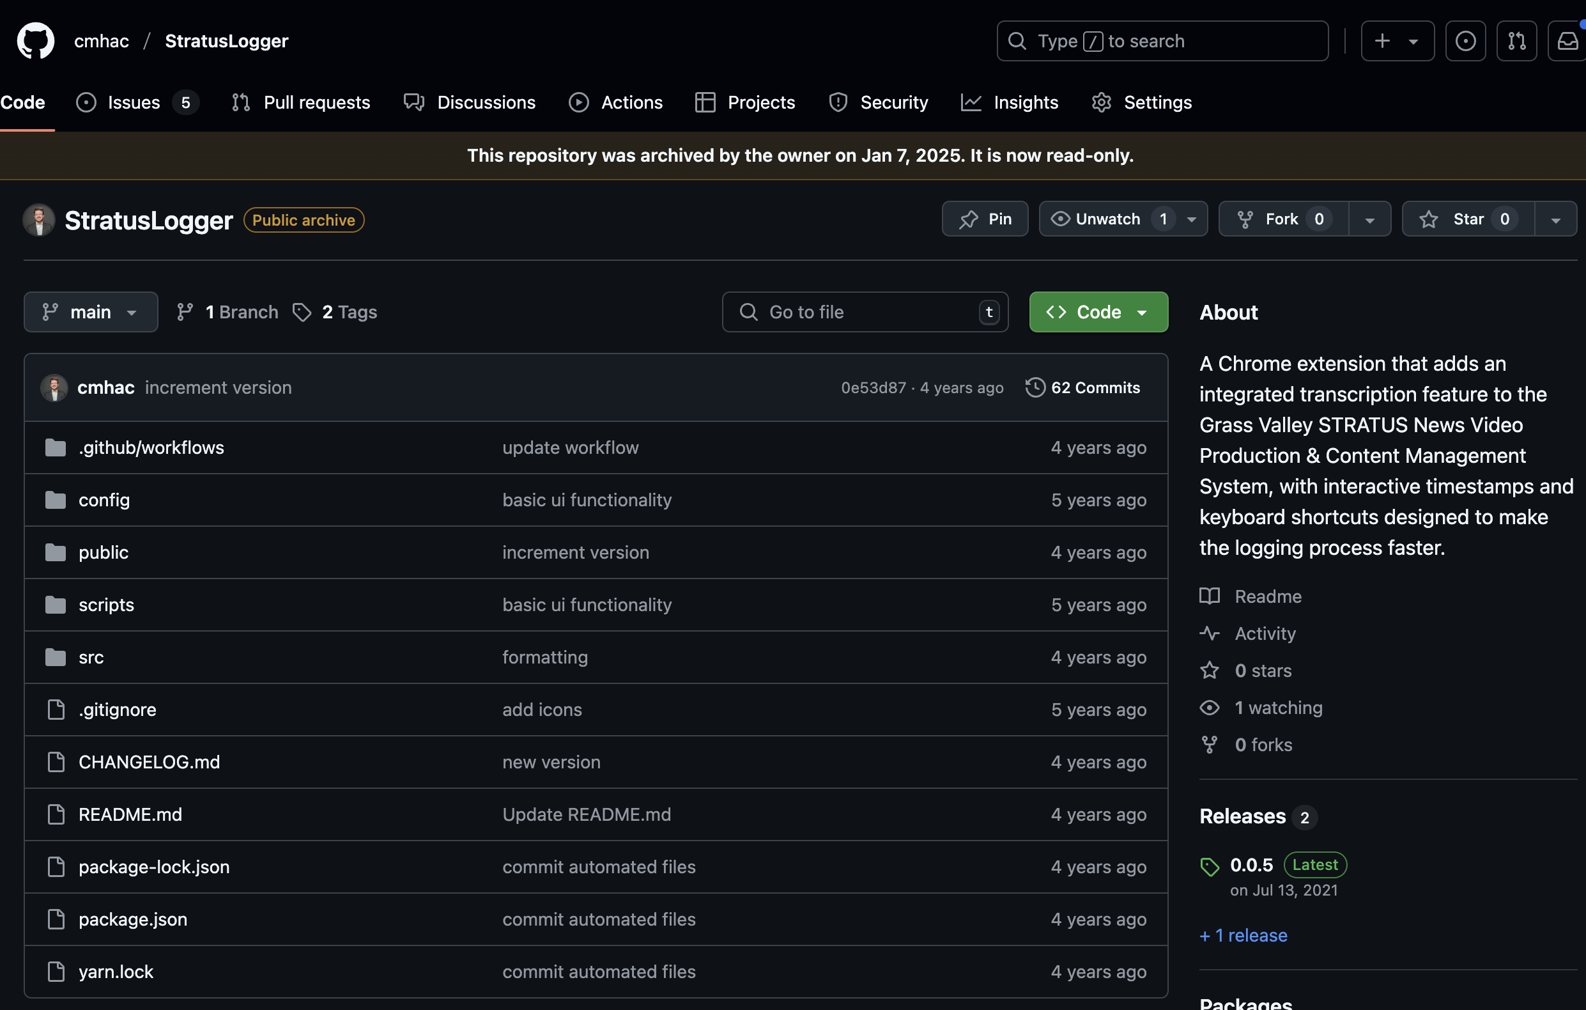
Task: Open the Security tab
Action: tap(878, 102)
